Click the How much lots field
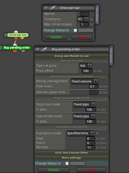The image size is (129, 173). coord(93,86)
